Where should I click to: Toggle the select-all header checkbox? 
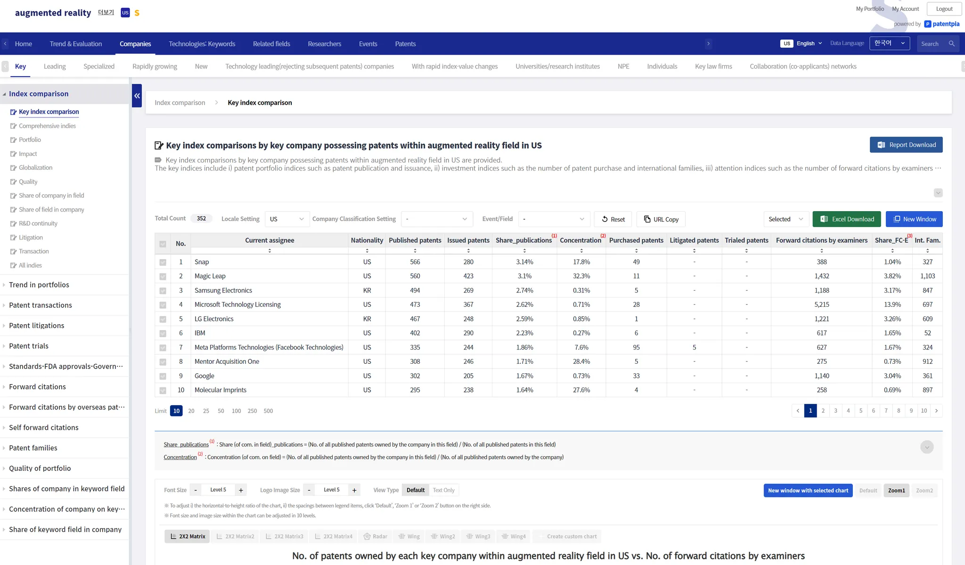point(163,244)
